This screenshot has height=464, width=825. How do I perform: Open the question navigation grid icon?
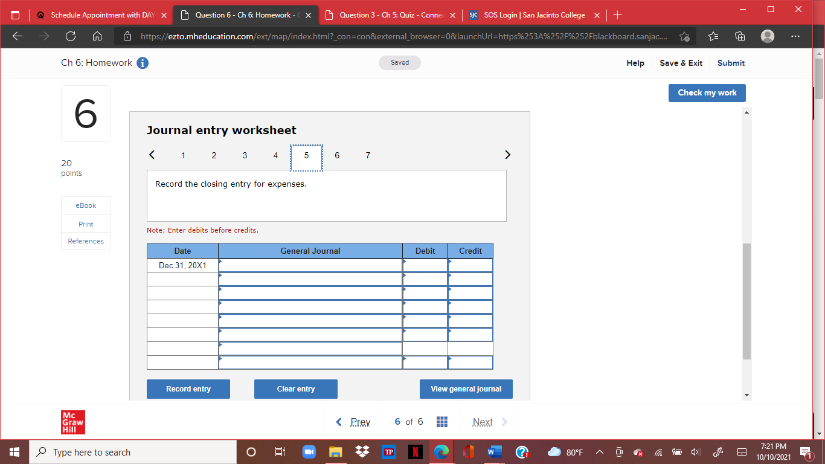442,421
